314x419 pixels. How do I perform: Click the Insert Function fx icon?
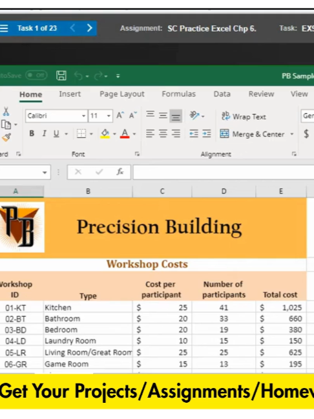pos(120,172)
